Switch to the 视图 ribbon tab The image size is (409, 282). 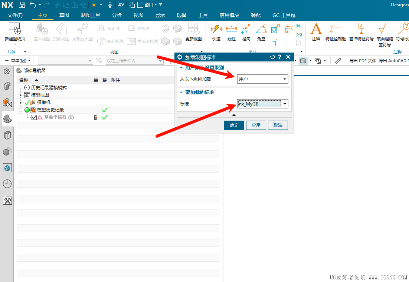138,15
